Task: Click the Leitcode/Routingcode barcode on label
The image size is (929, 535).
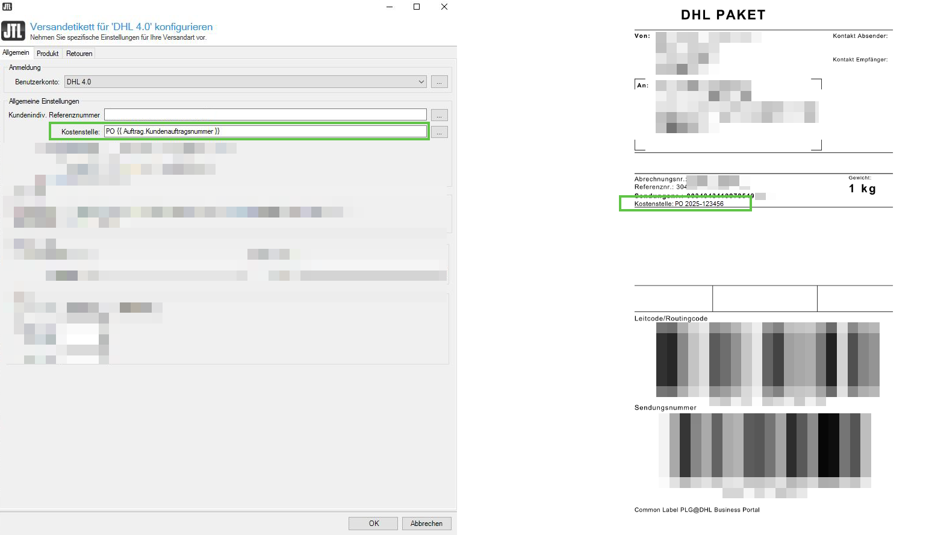Action: [768, 360]
